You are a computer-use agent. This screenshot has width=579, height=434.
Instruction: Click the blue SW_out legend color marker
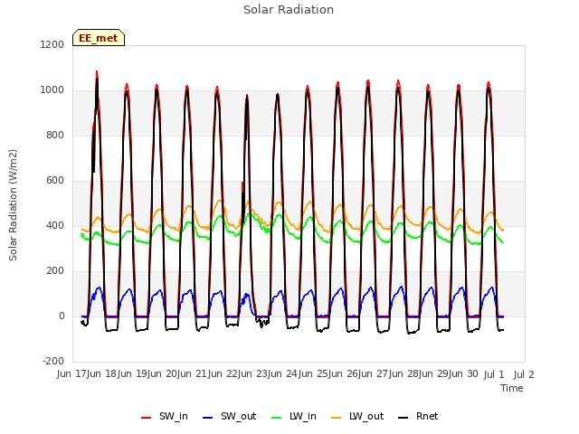pos(208,418)
